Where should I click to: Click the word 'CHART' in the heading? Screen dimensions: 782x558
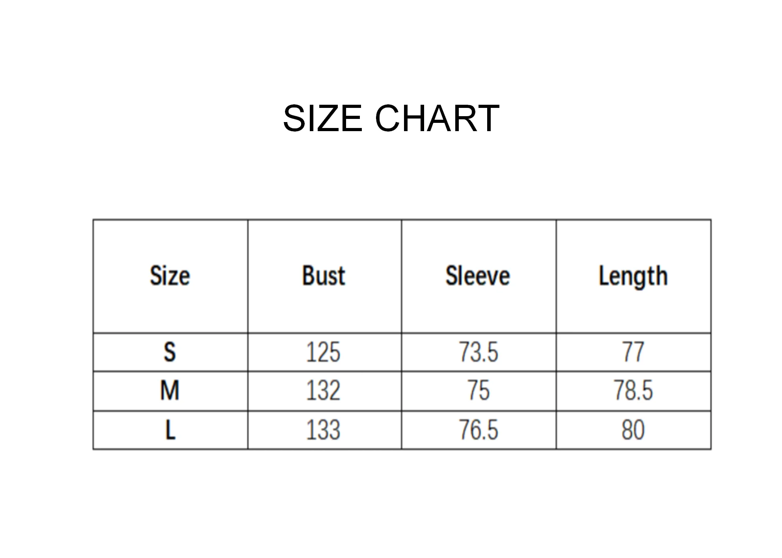coord(437,118)
